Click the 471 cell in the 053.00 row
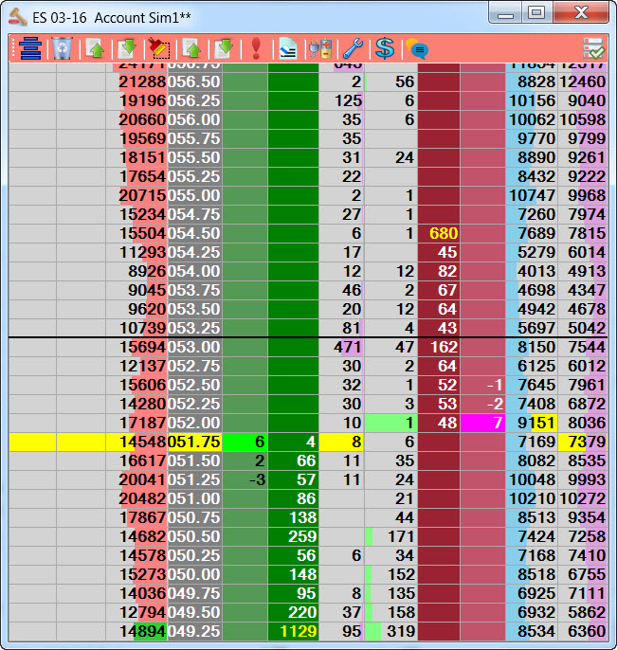This screenshot has height=650, width=617. pos(341,347)
